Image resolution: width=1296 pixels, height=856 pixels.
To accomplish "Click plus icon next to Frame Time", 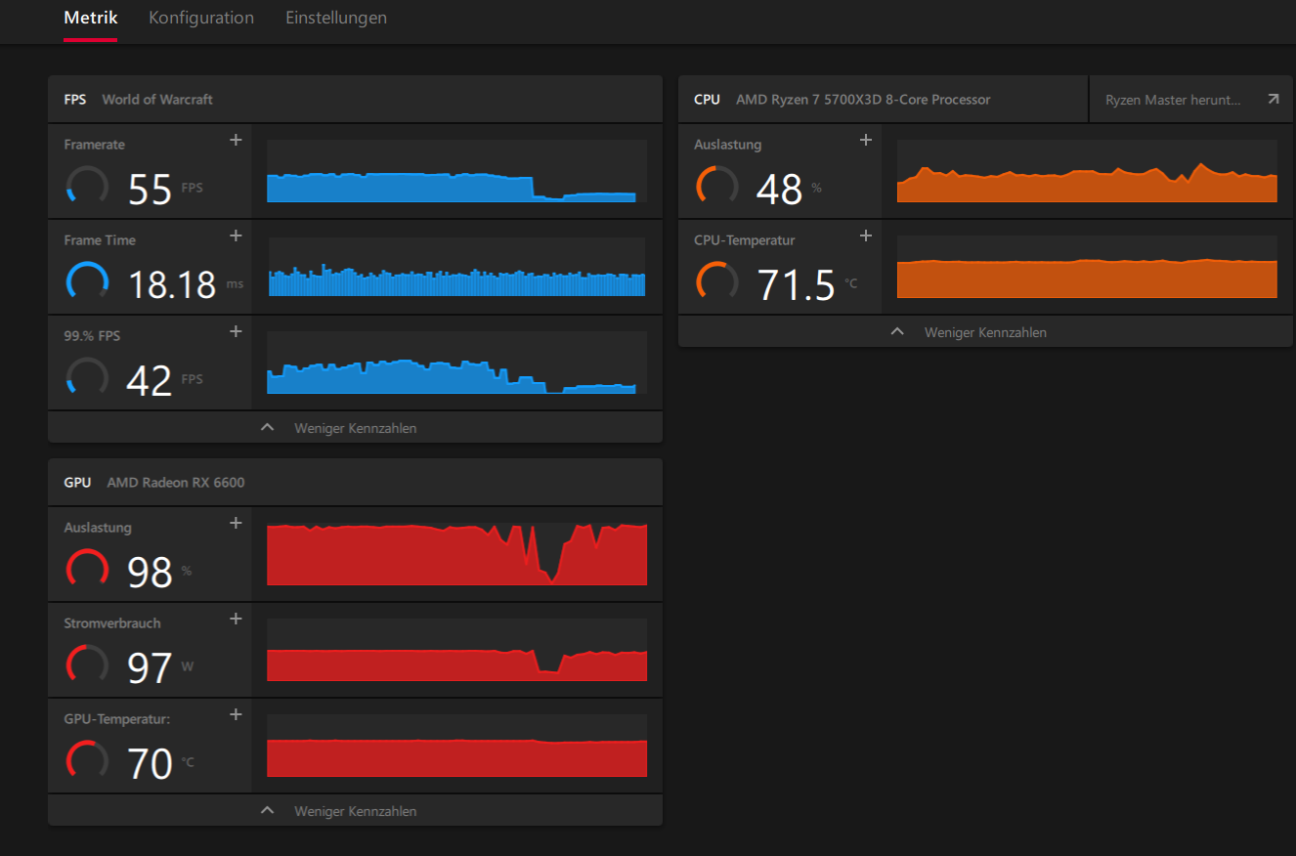I will (x=236, y=235).
